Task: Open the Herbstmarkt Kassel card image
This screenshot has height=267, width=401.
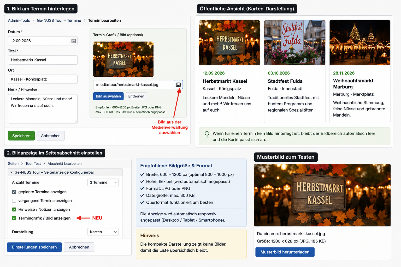Action: click(x=229, y=43)
